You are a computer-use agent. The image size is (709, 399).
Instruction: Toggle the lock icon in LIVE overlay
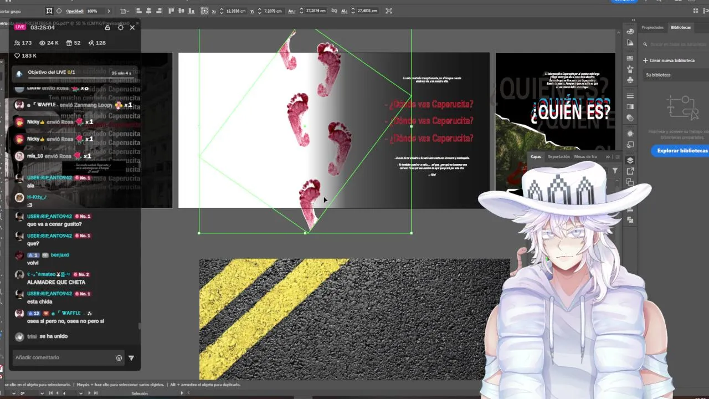[107, 27]
